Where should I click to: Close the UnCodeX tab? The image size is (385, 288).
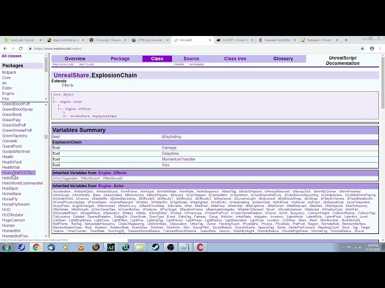(210, 40)
